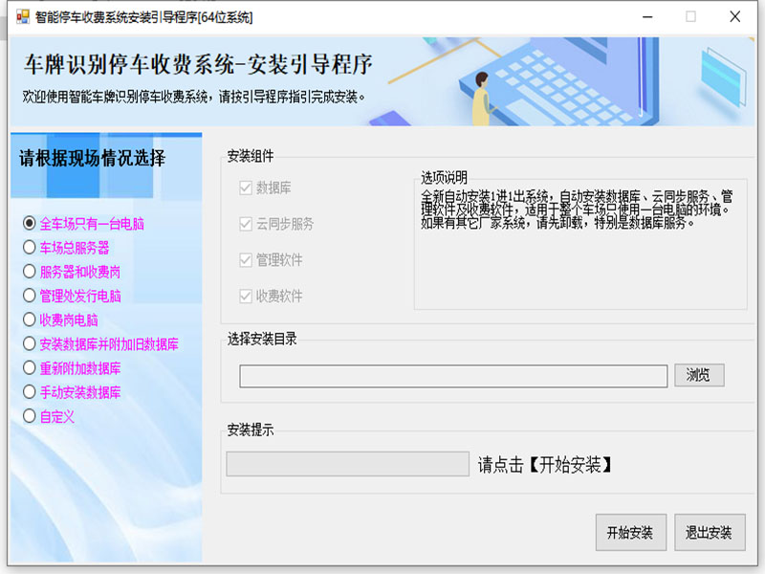This screenshot has height=574, width=765.
Task: Select 全车场只有一台电脑 radio option
Action: point(30,224)
